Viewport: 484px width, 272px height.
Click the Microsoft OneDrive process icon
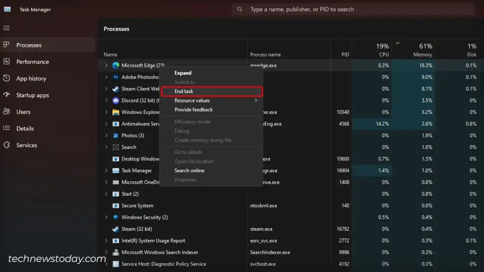[116, 182]
